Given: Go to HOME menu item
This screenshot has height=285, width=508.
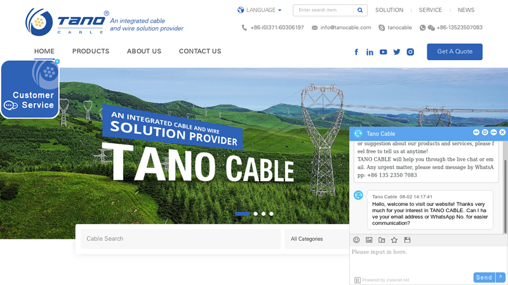Looking at the screenshot, I should 44,51.
